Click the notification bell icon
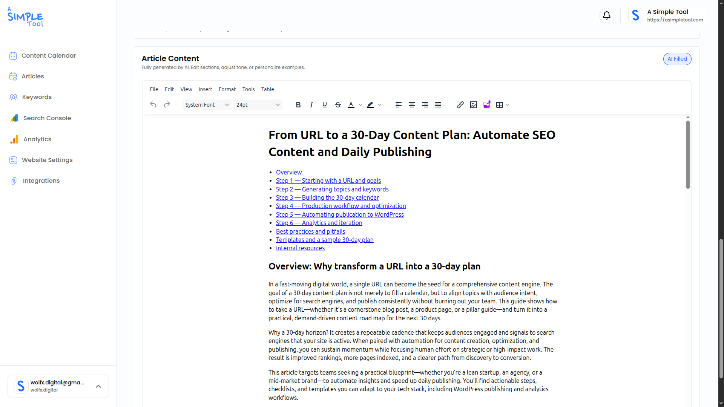The image size is (724, 407). tap(606, 15)
